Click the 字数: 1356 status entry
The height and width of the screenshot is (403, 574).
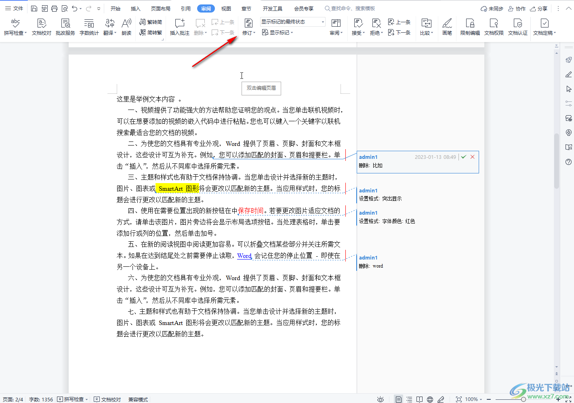pos(41,399)
